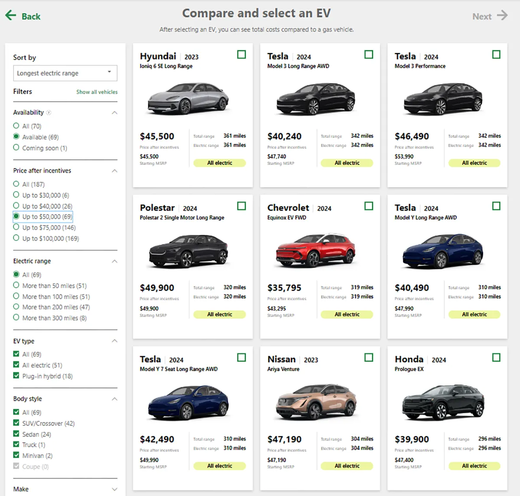The width and height of the screenshot is (520, 496).
Task: Click the Honda Prologue car image
Action: (x=443, y=402)
